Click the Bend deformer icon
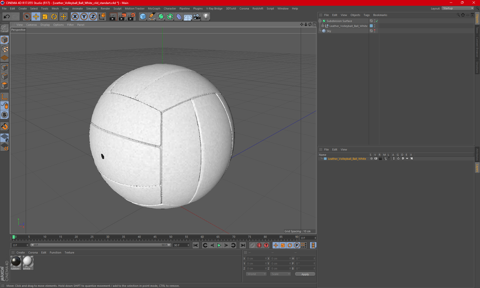480x288 pixels. (179, 16)
